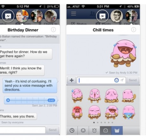Select the devil-face sticker pack tab
Viewport: 146px width, 140px height.
point(94,130)
